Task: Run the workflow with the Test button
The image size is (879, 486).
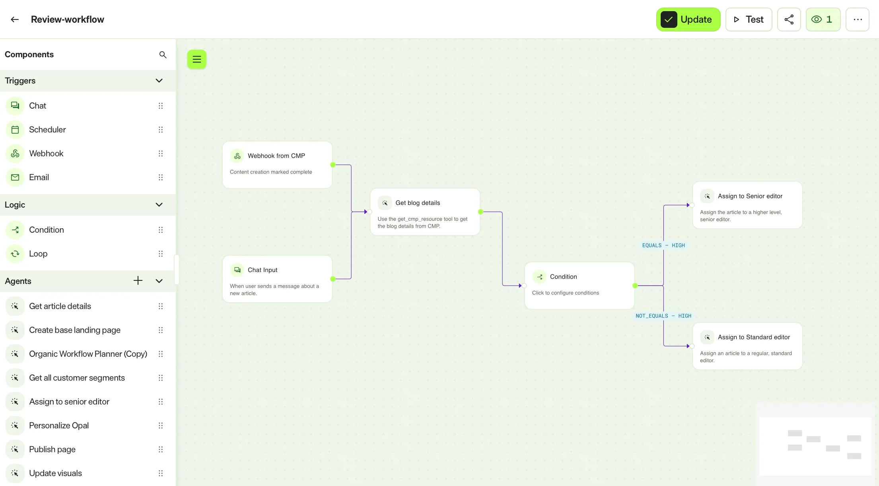Action: (x=749, y=19)
